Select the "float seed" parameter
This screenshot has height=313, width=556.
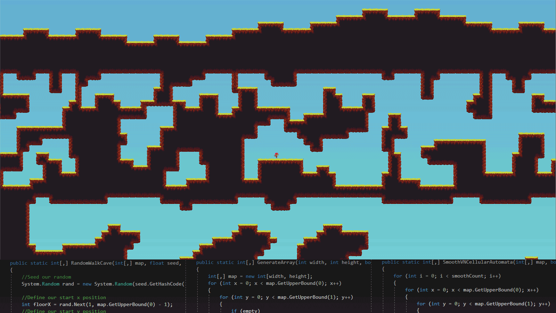[165, 263]
